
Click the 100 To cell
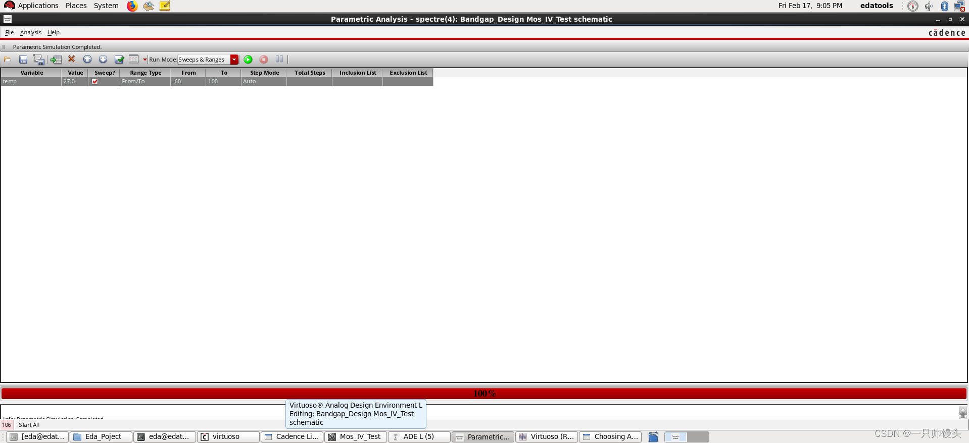click(x=223, y=81)
